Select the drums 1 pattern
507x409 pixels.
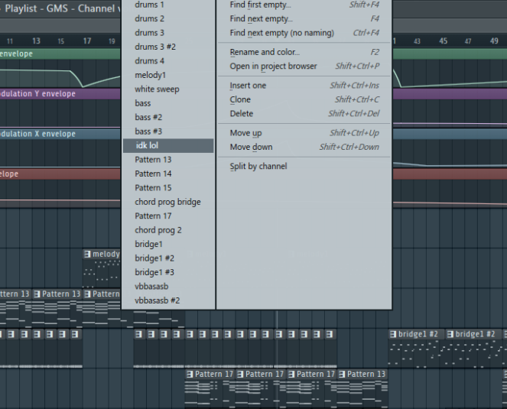[x=168, y=5]
